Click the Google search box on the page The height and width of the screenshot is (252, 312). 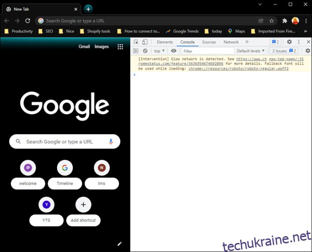tap(65, 141)
